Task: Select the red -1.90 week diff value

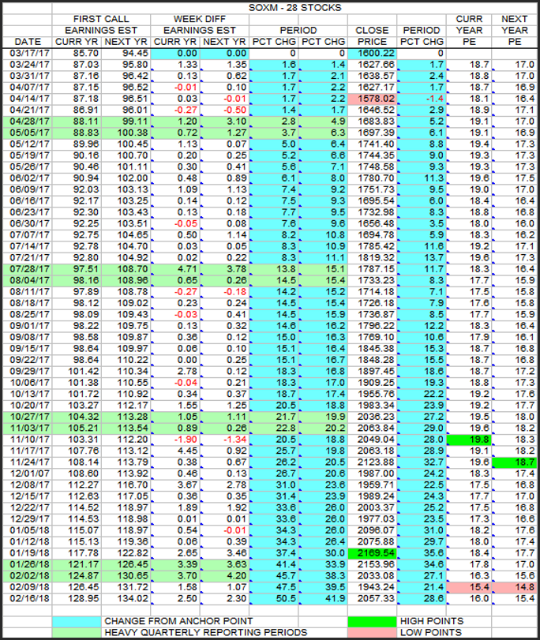Action: [x=175, y=440]
